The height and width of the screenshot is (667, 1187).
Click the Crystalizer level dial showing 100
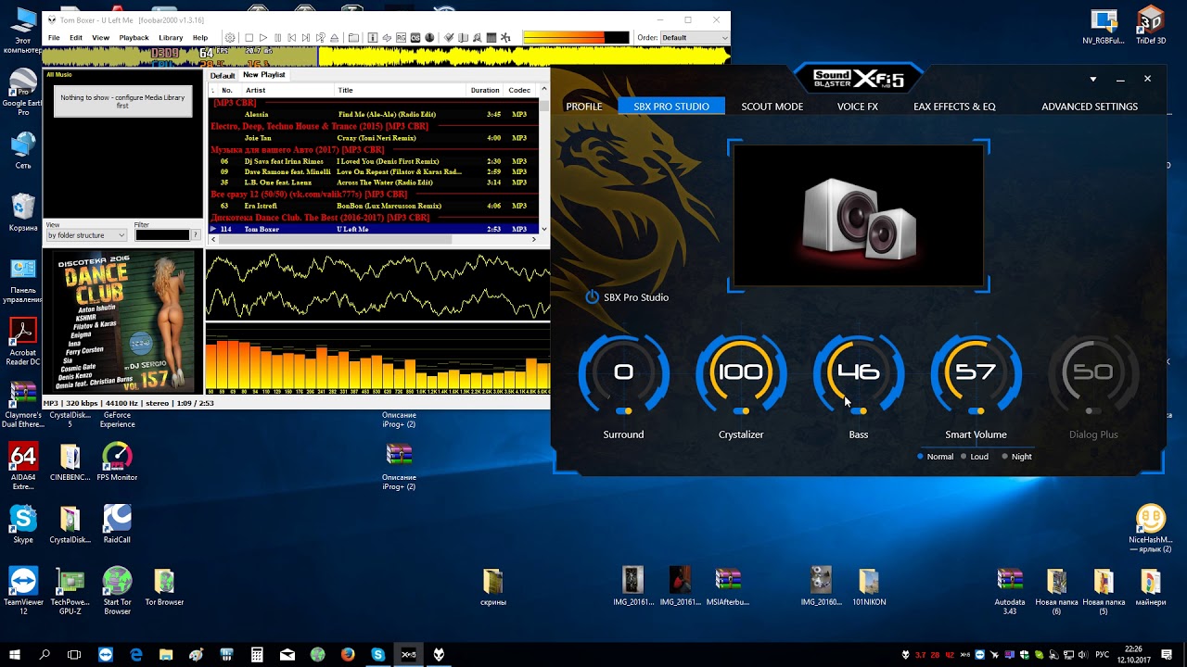[x=741, y=372]
